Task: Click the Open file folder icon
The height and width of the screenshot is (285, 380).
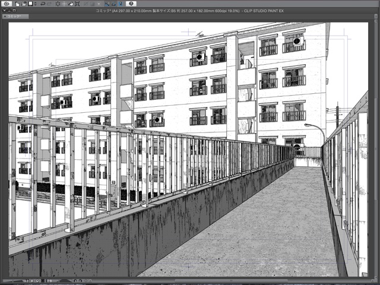Action: 24,4
